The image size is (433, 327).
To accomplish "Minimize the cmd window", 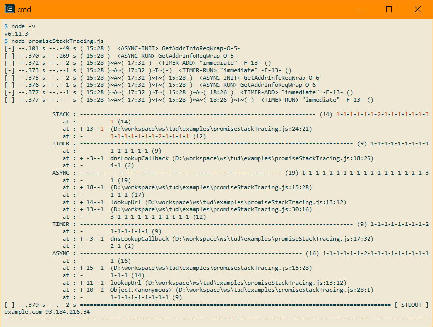I will coord(360,9).
